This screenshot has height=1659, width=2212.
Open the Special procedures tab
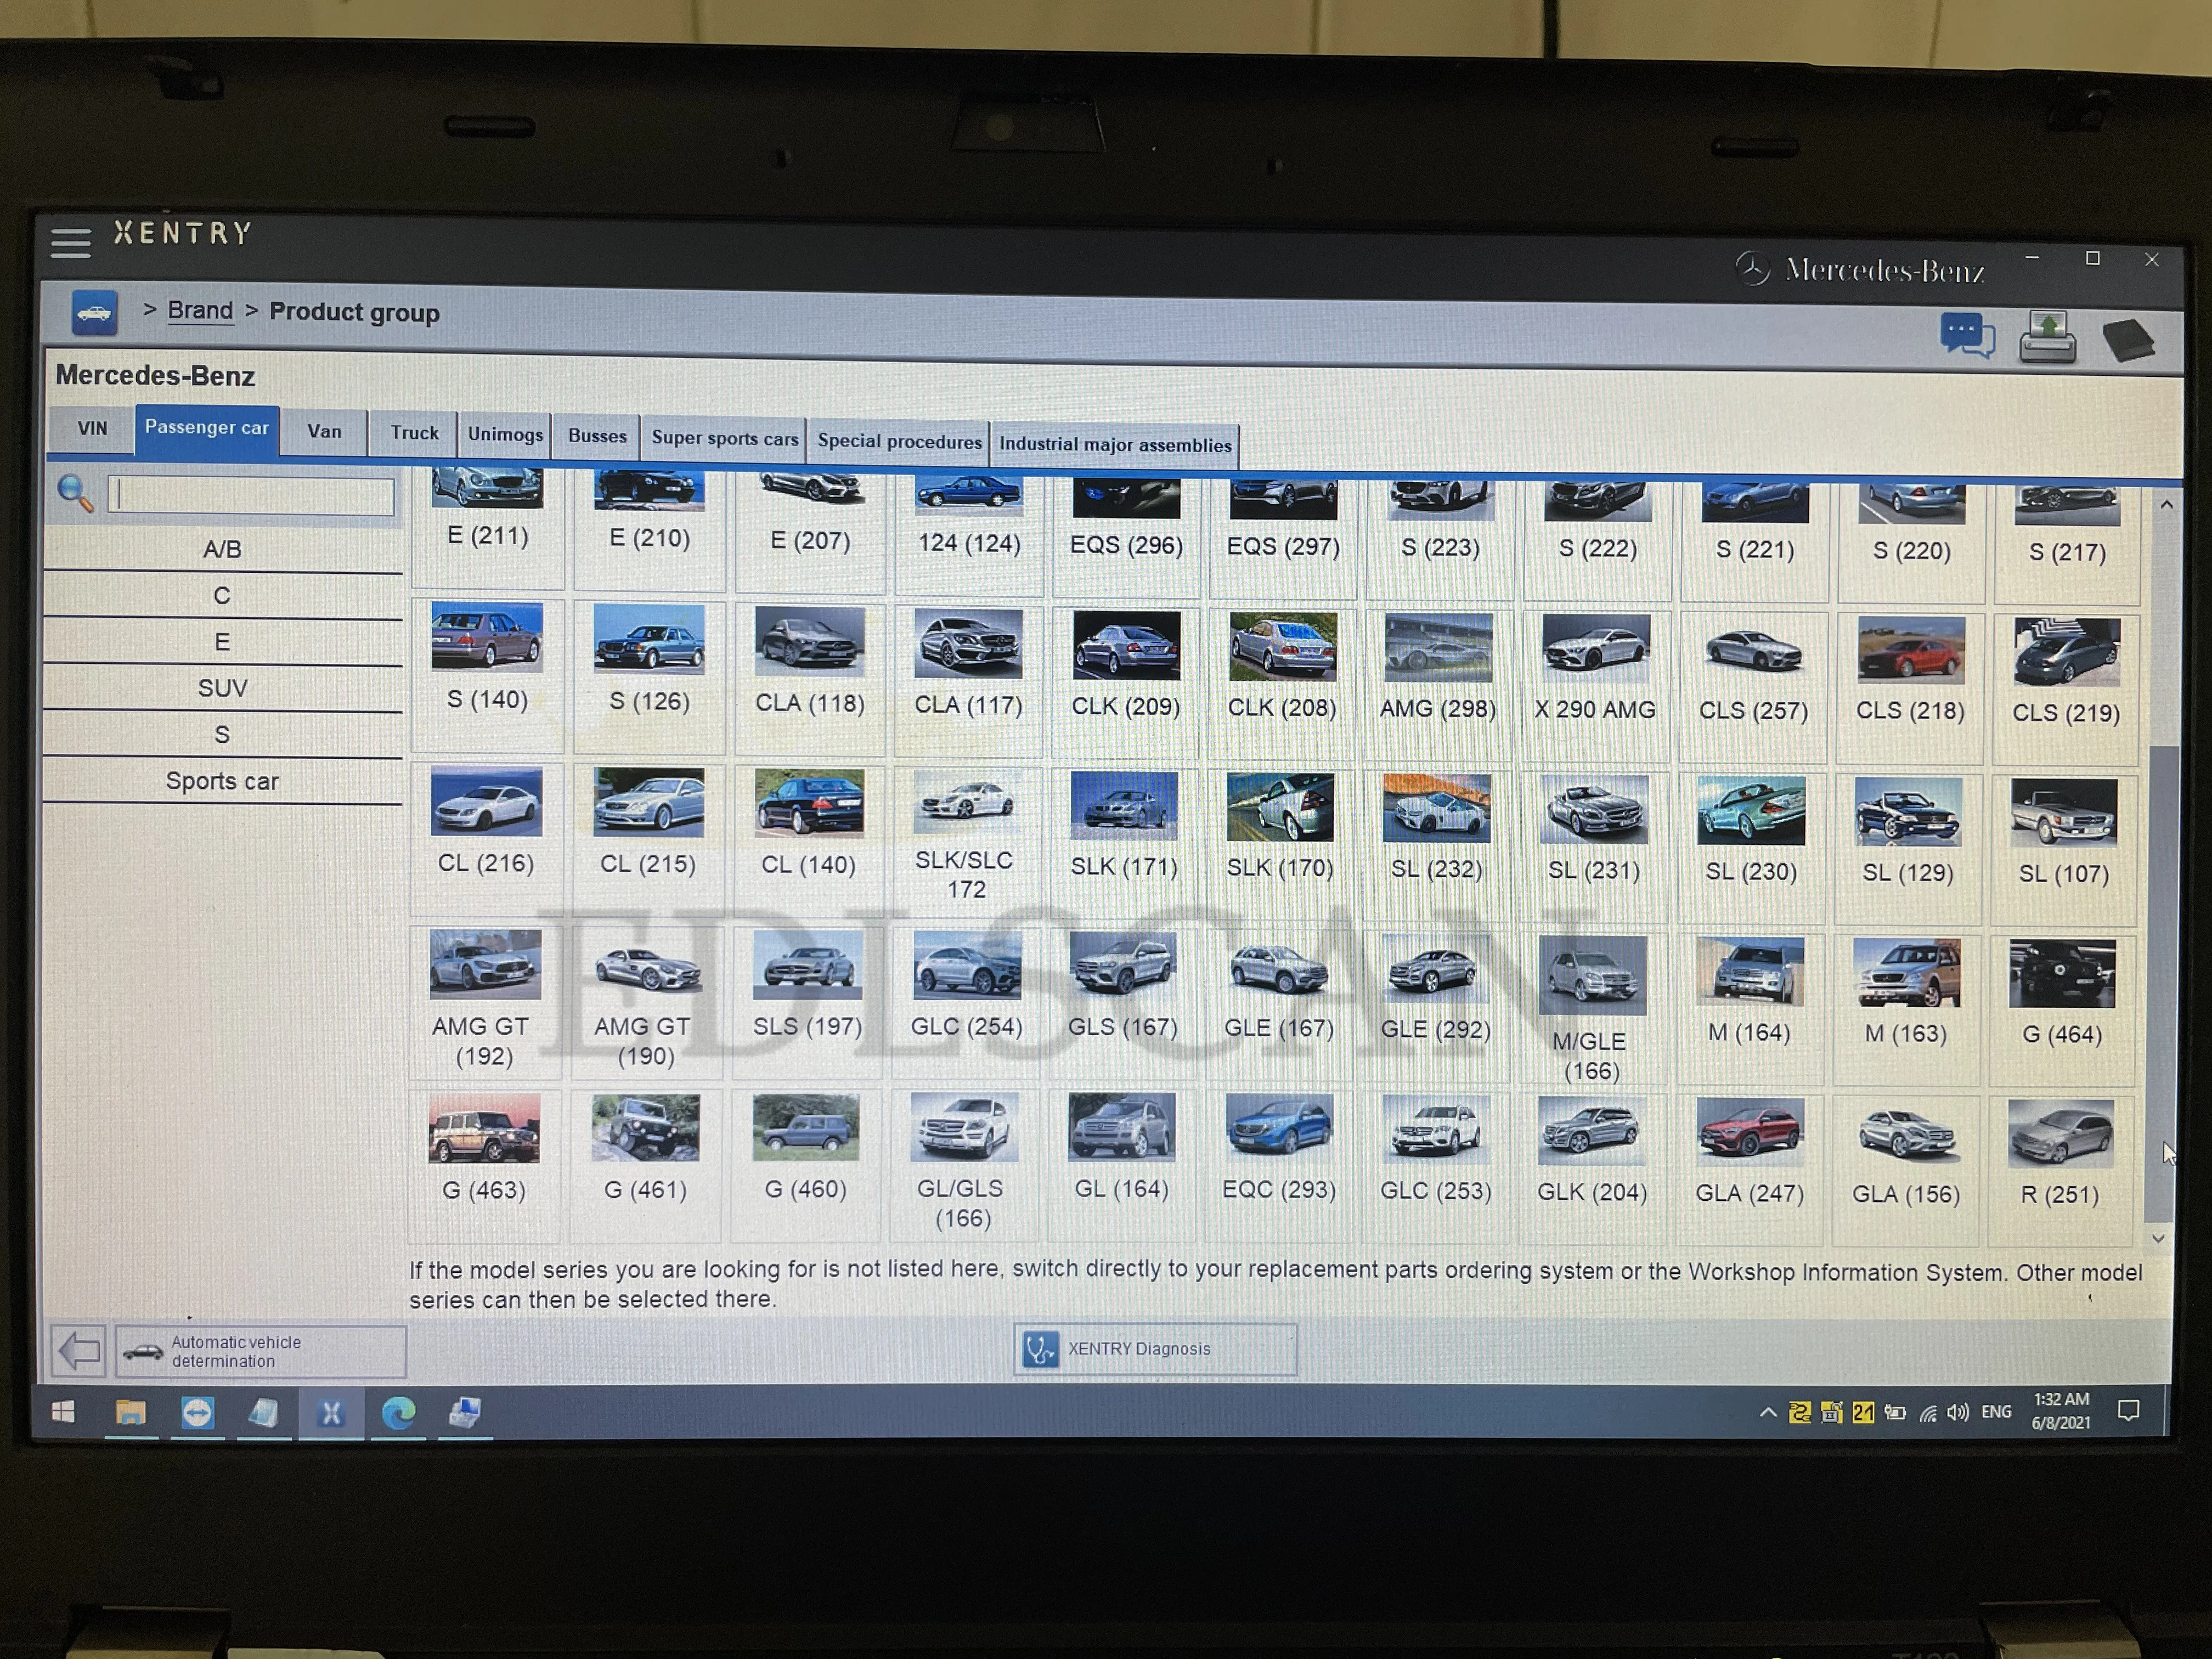pos(899,441)
